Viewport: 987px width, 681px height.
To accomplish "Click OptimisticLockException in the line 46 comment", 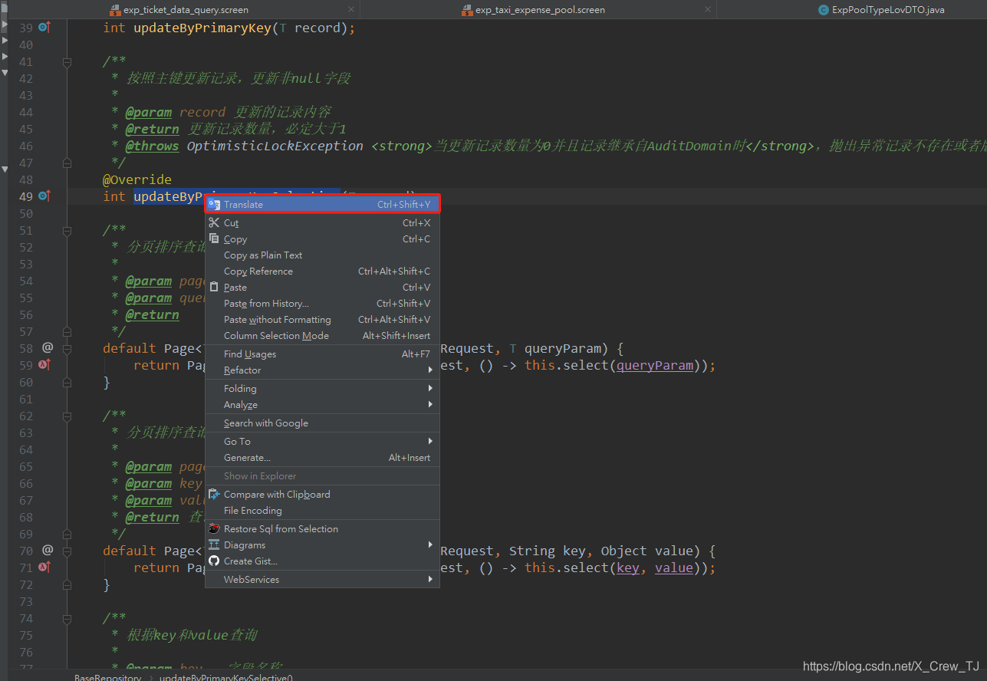I will 275,146.
